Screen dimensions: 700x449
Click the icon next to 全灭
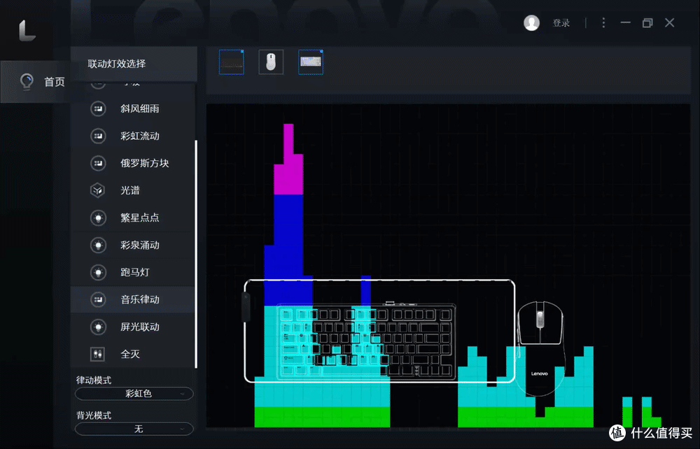tap(98, 355)
